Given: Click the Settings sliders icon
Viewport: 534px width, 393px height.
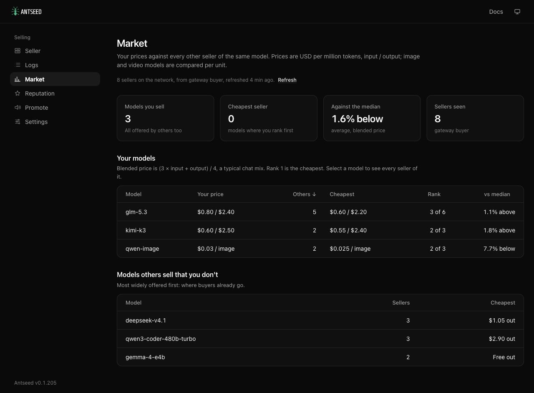Looking at the screenshot, I should point(18,122).
